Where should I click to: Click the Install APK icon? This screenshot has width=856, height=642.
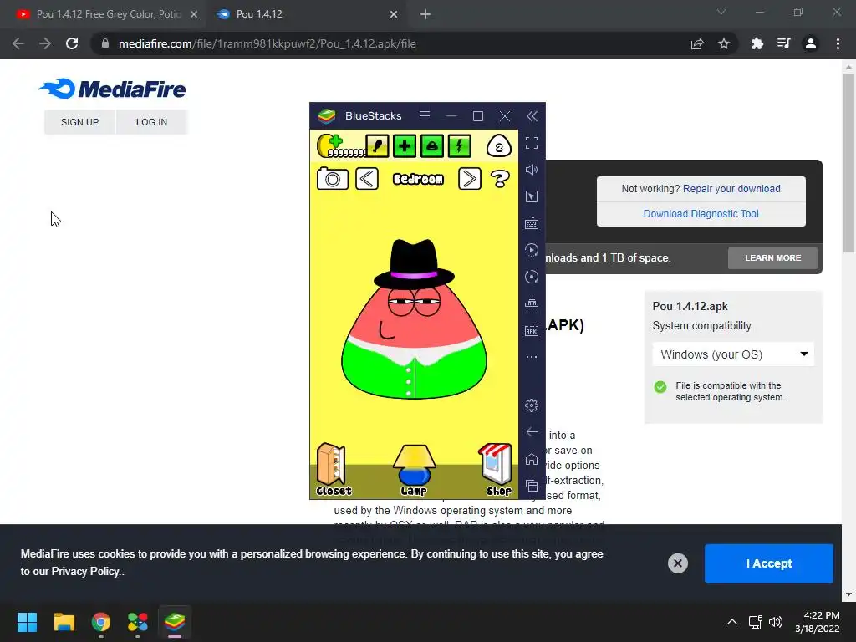[532, 330]
